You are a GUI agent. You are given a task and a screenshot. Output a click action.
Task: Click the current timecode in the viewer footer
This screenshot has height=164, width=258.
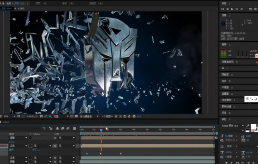coord(33,116)
